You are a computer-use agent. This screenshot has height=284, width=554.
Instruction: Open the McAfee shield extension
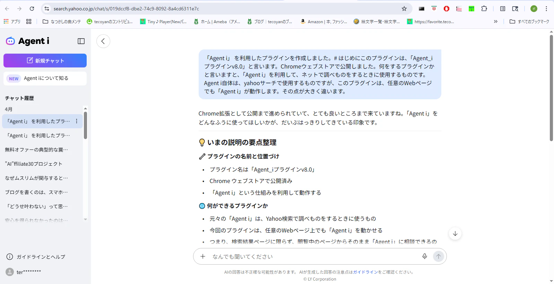coord(434,9)
